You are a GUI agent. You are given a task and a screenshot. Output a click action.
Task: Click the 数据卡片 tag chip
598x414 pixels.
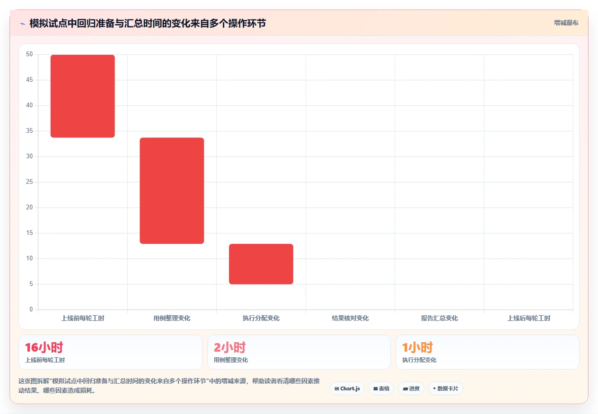pyautogui.click(x=446, y=388)
